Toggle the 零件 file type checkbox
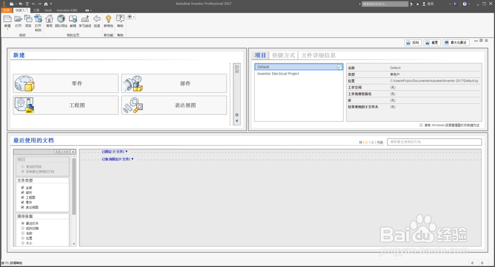Viewport: 495px width, 267px height. click(22, 202)
